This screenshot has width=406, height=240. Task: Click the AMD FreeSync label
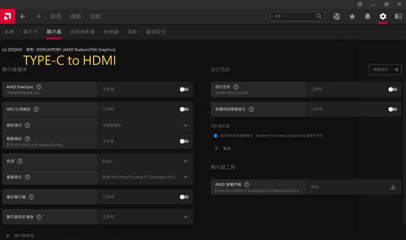[20, 87]
